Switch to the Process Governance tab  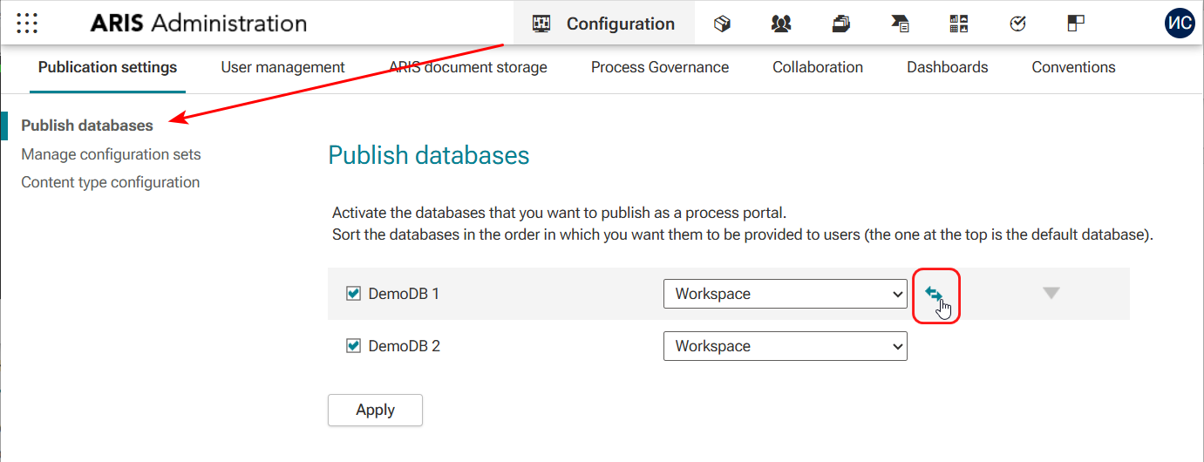660,67
